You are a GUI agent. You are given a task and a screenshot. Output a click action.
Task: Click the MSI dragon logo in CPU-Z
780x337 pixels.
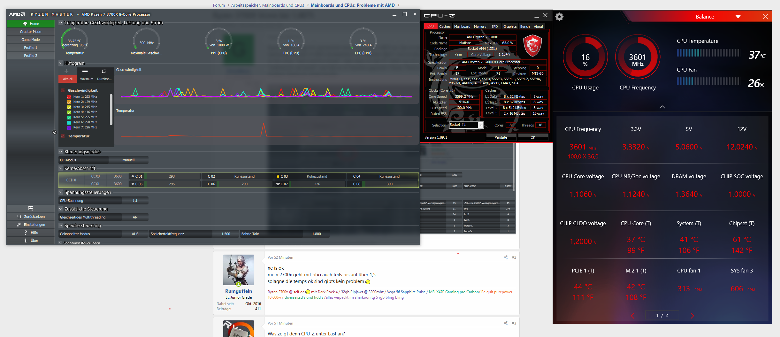click(532, 46)
